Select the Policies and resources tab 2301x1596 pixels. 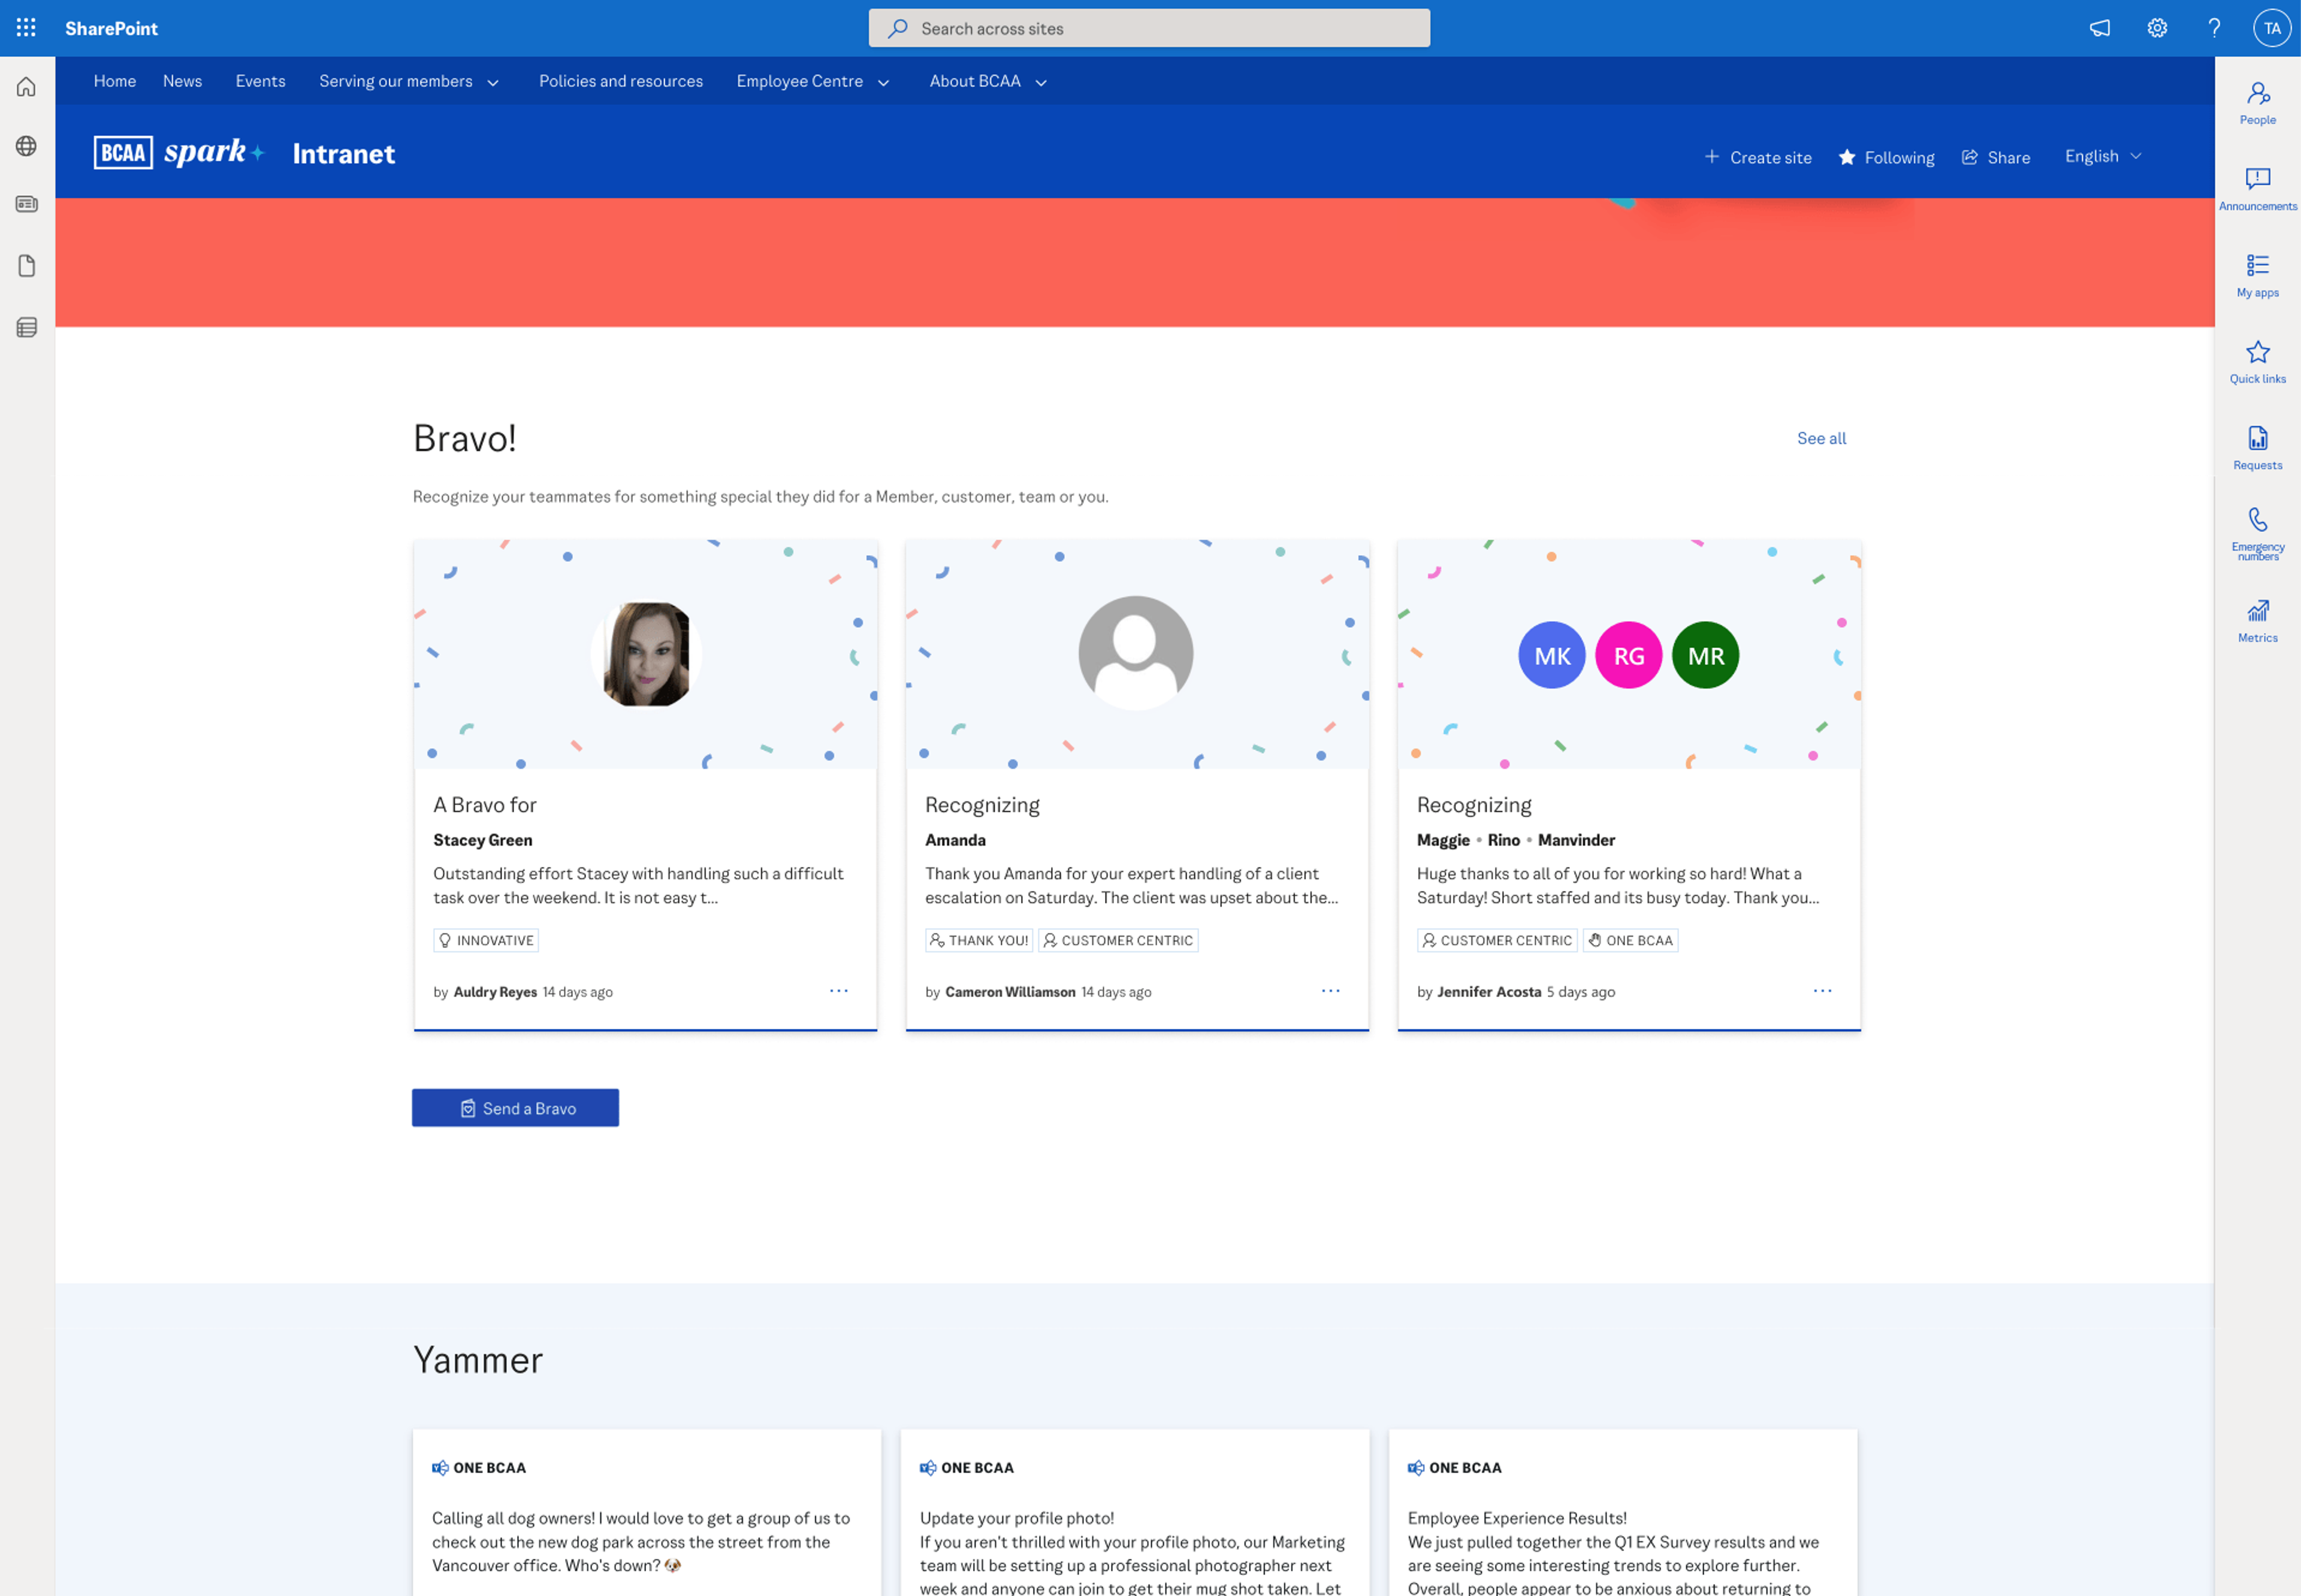pyautogui.click(x=621, y=80)
